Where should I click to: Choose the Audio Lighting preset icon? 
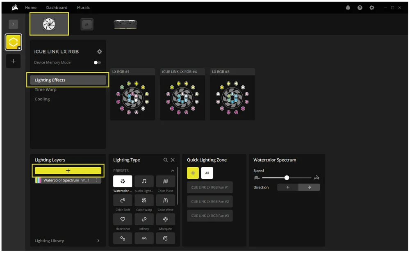(x=144, y=181)
